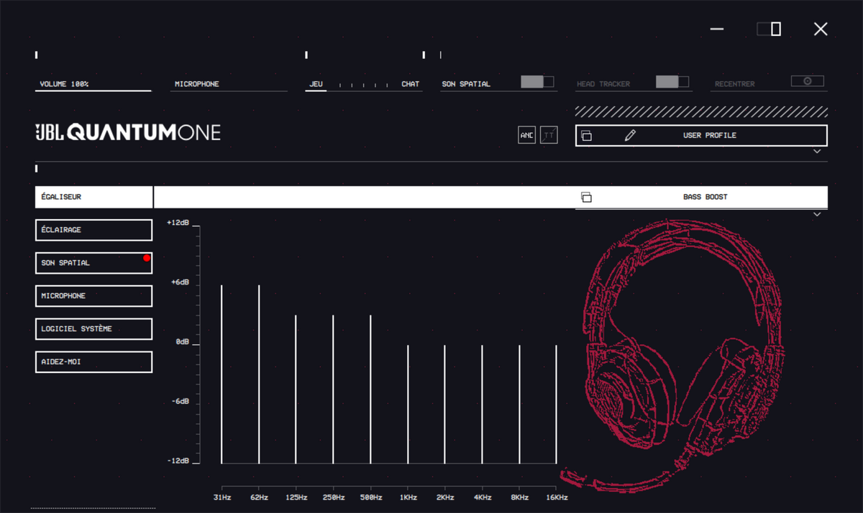Click the JEU label on balance control
Viewport: 863px width, 513px height.
point(316,84)
